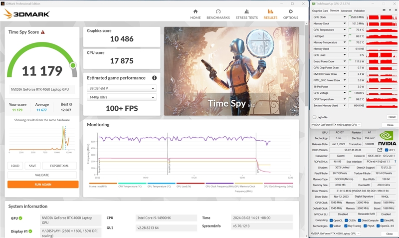Click the BIOS version share icon in GPU-Z
The image size is (399, 238).
(380, 149)
